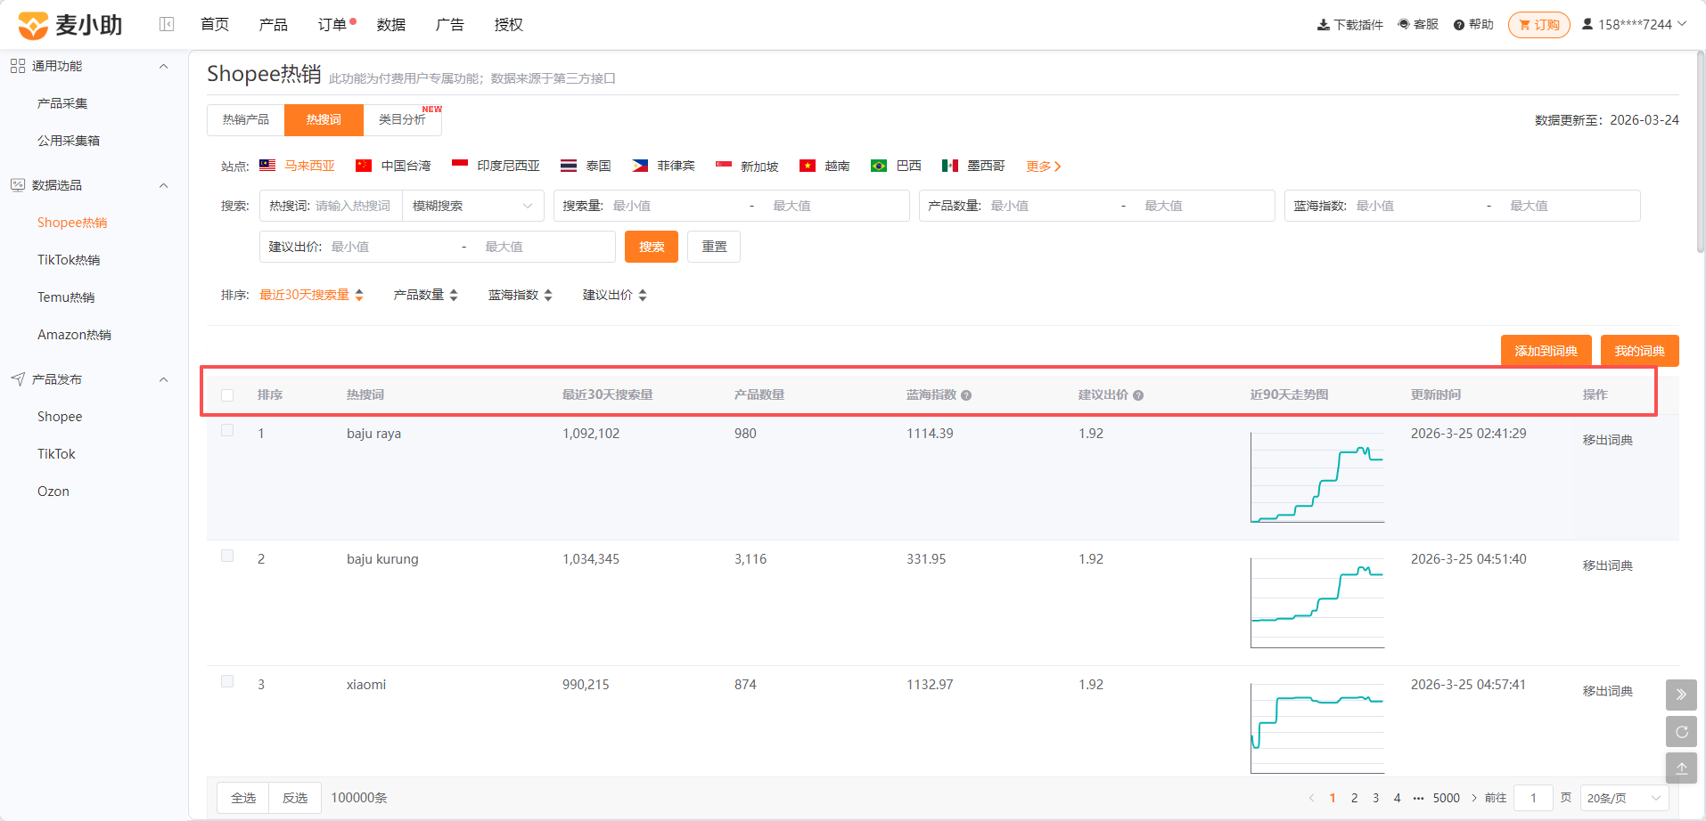Select the Mexico flag site icon
Viewport: 1706px width, 821px height.
(950, 165)
